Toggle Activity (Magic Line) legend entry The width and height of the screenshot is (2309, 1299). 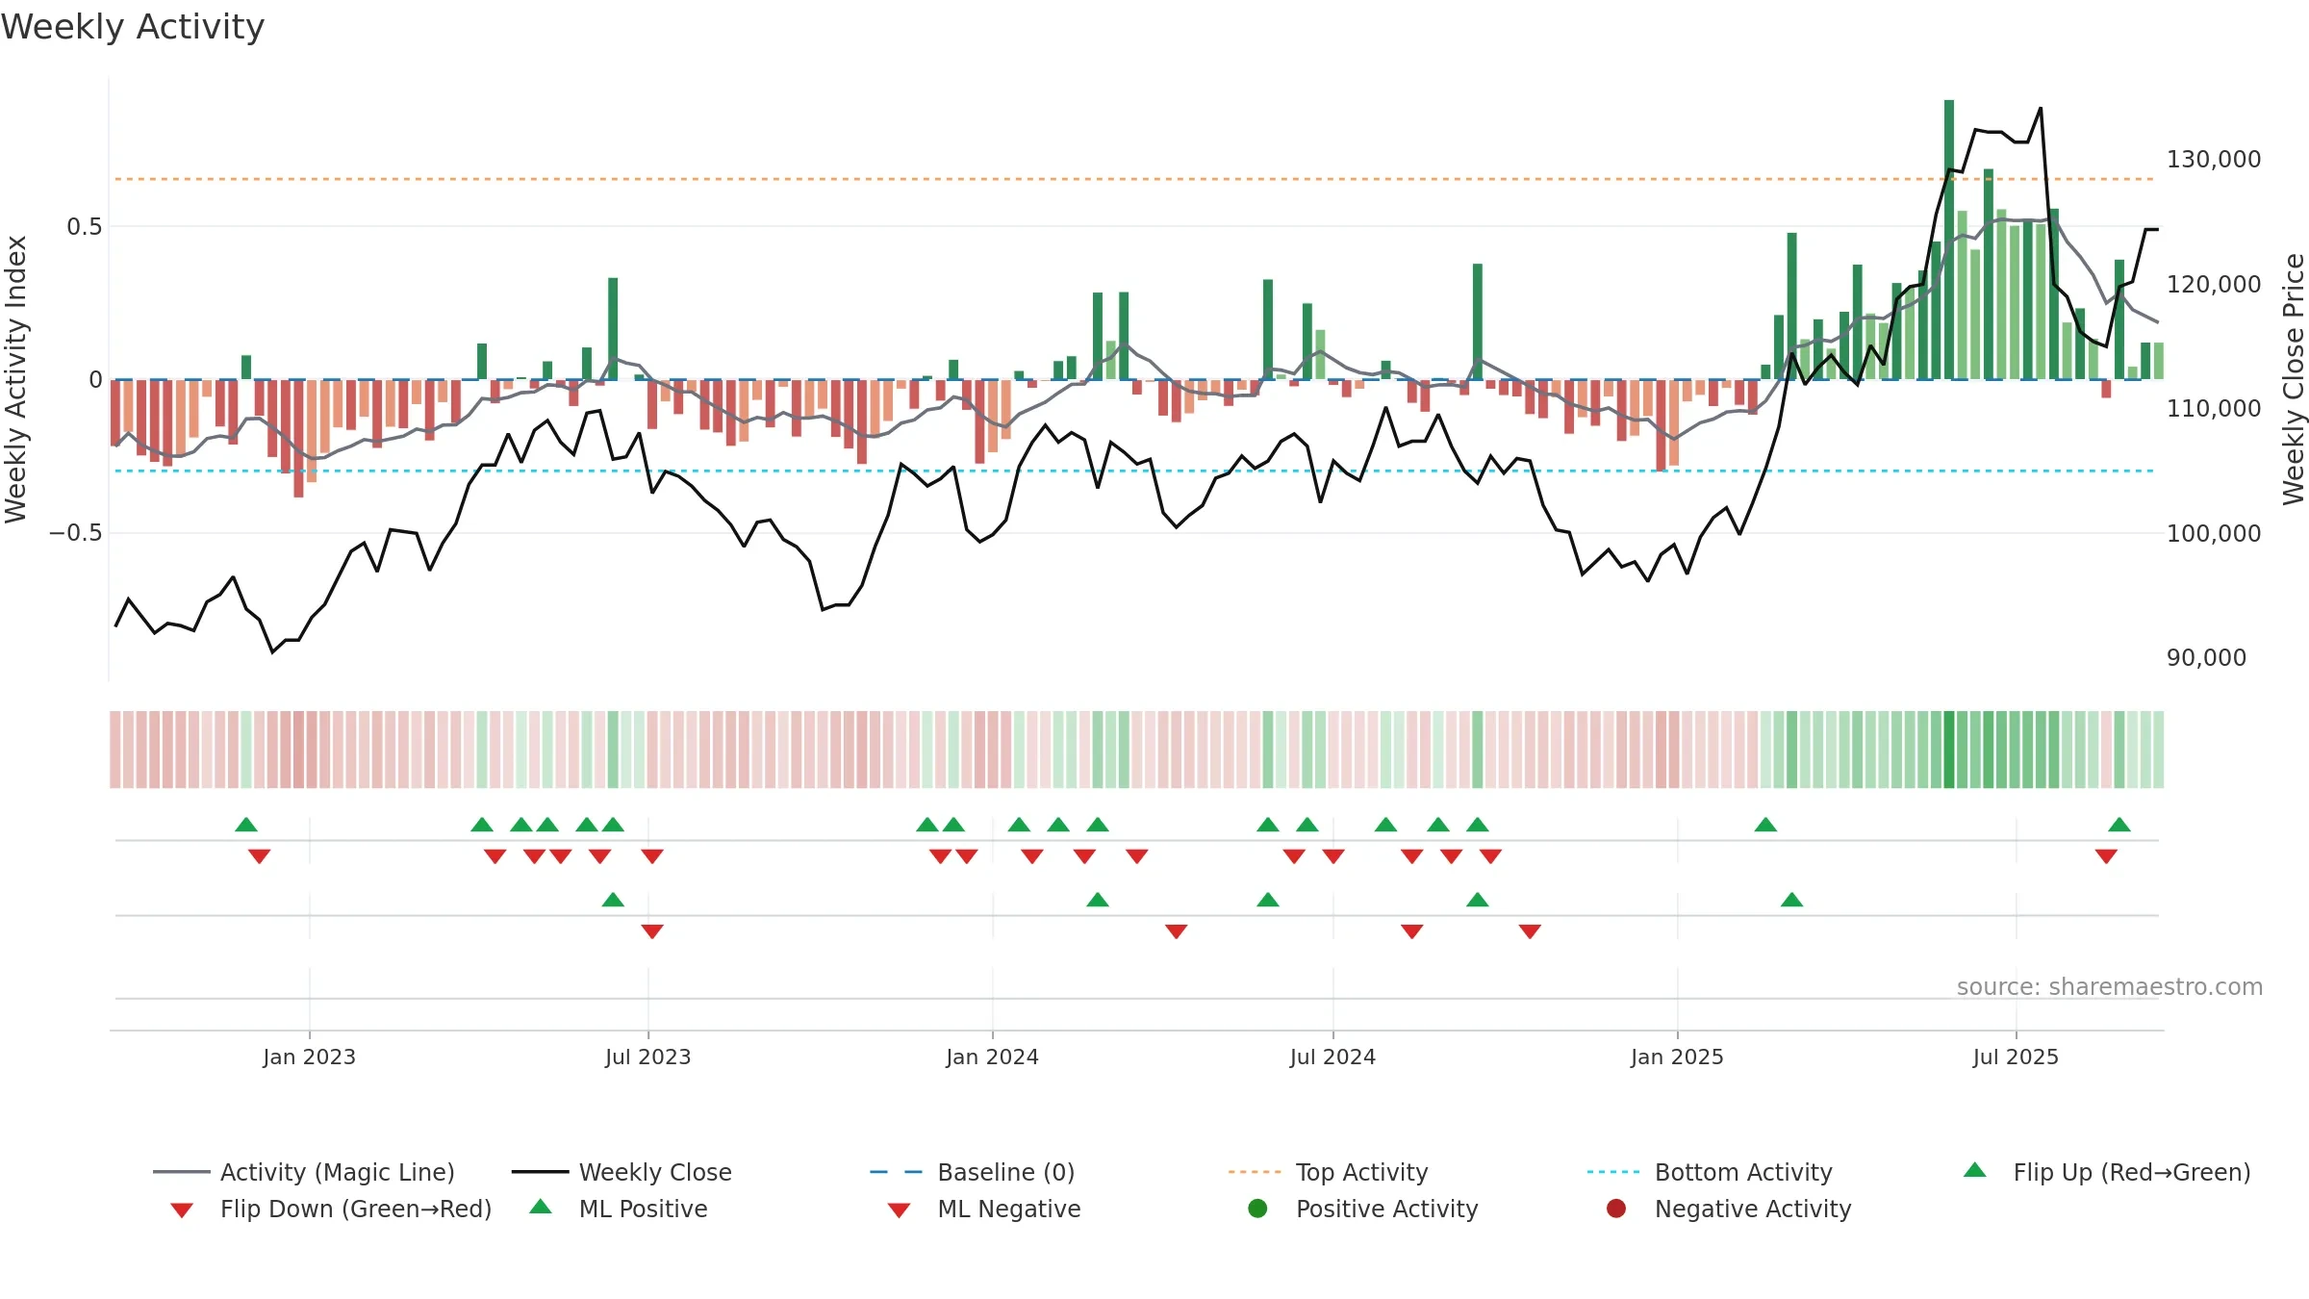[x=303, y=1172]
